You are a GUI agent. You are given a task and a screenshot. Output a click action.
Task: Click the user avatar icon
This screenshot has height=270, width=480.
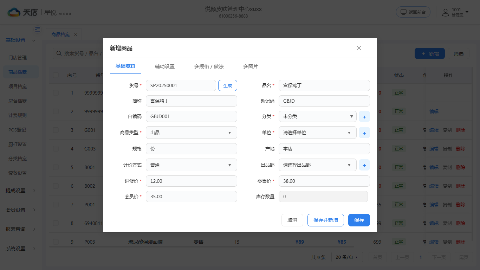[x=446, y=13]
